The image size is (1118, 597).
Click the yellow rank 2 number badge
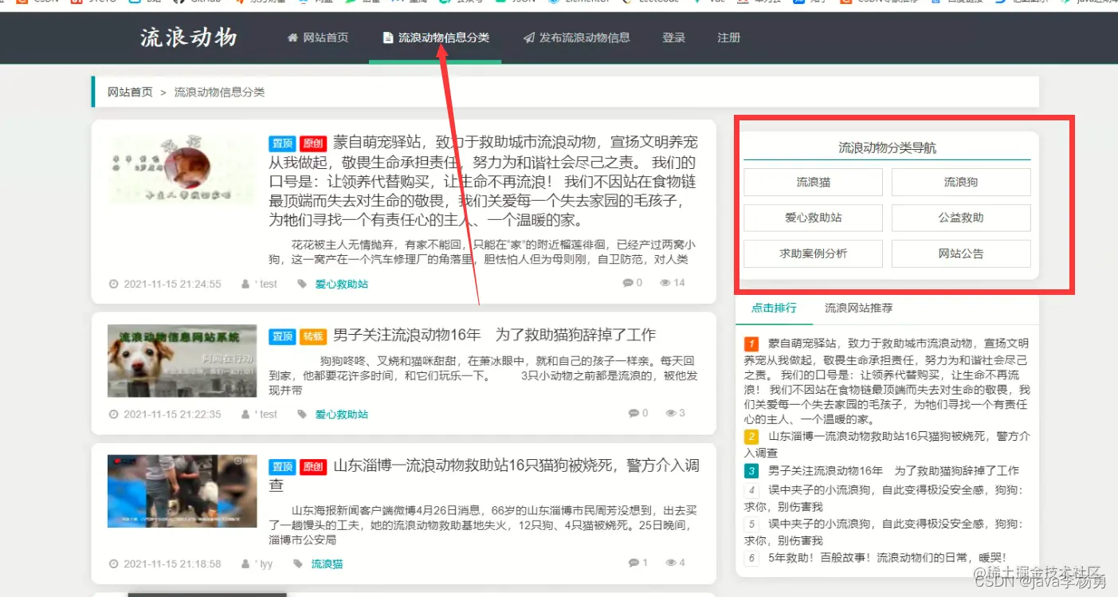751,437
